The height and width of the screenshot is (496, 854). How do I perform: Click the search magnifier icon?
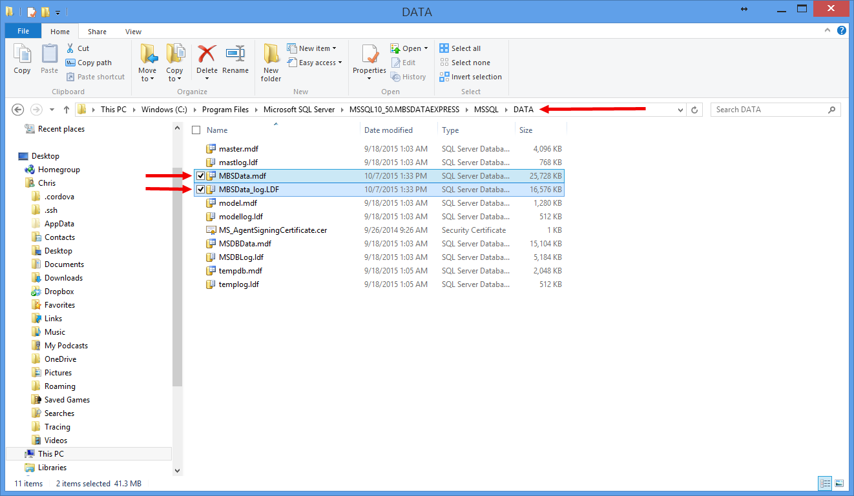coord(832,110)
